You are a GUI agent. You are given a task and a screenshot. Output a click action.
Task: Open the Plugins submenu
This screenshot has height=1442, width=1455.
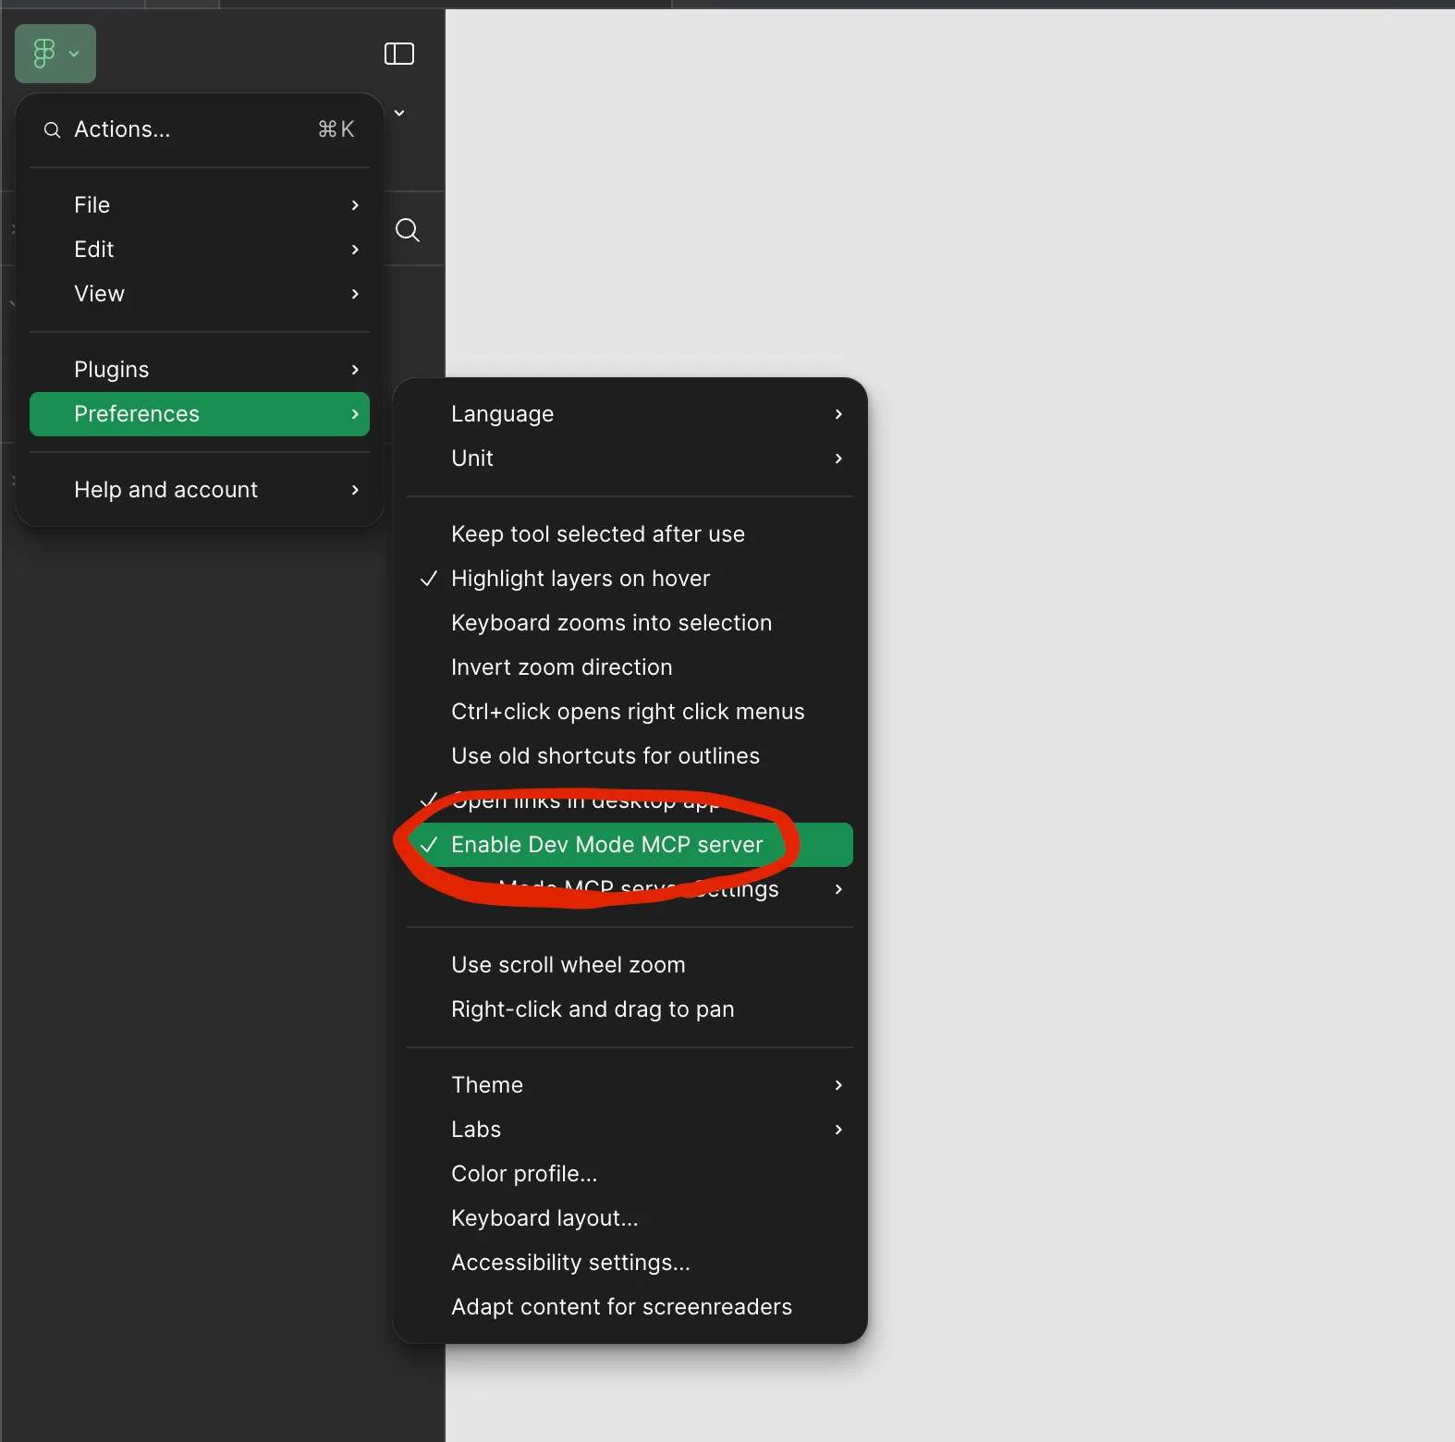(200, 370)
